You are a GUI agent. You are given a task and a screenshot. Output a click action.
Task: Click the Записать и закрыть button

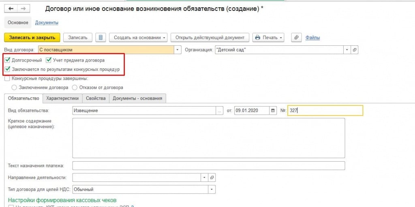click(32, 38)
